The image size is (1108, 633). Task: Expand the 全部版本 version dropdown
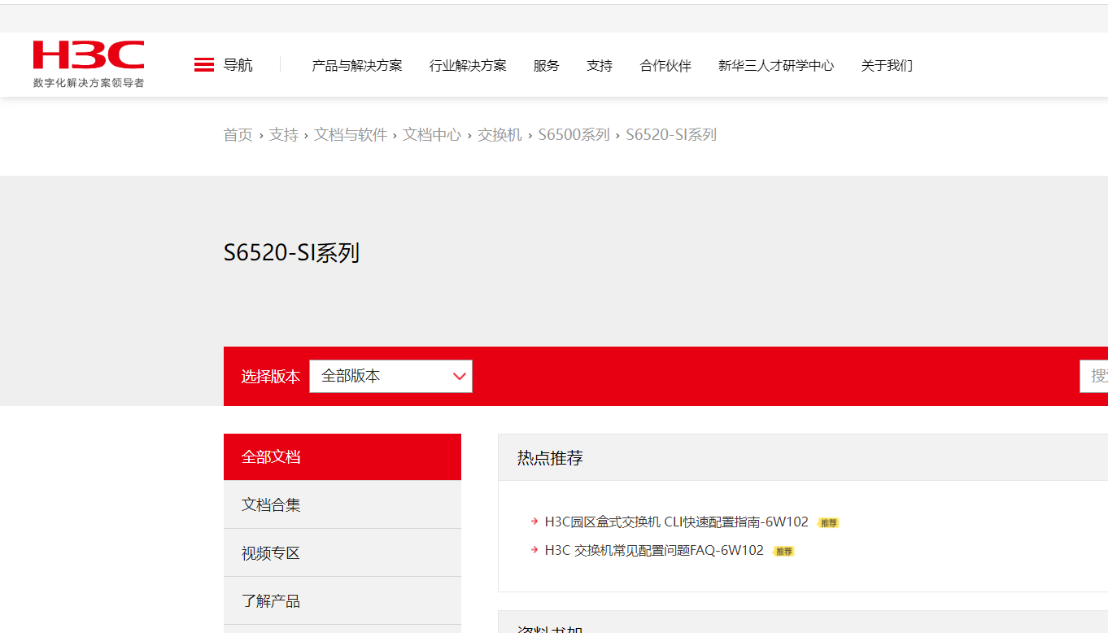coord(390,376)
